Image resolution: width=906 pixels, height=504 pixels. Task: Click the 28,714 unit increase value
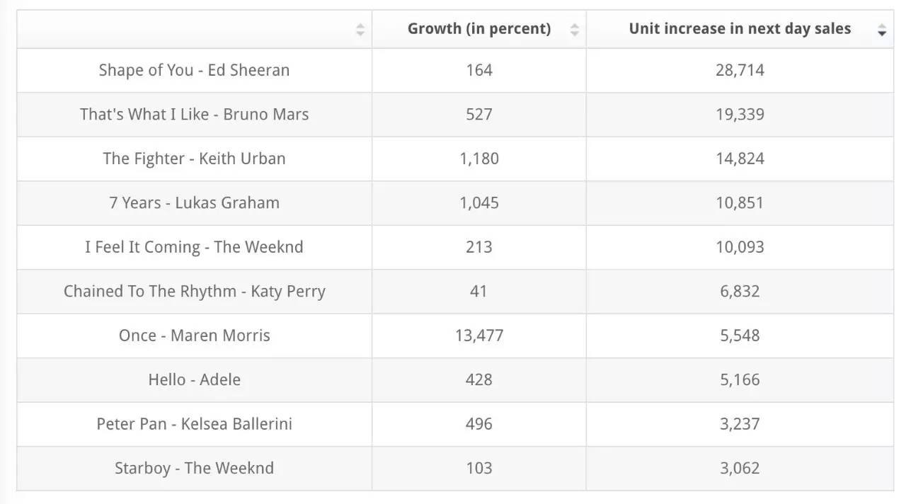pos(740,70)
